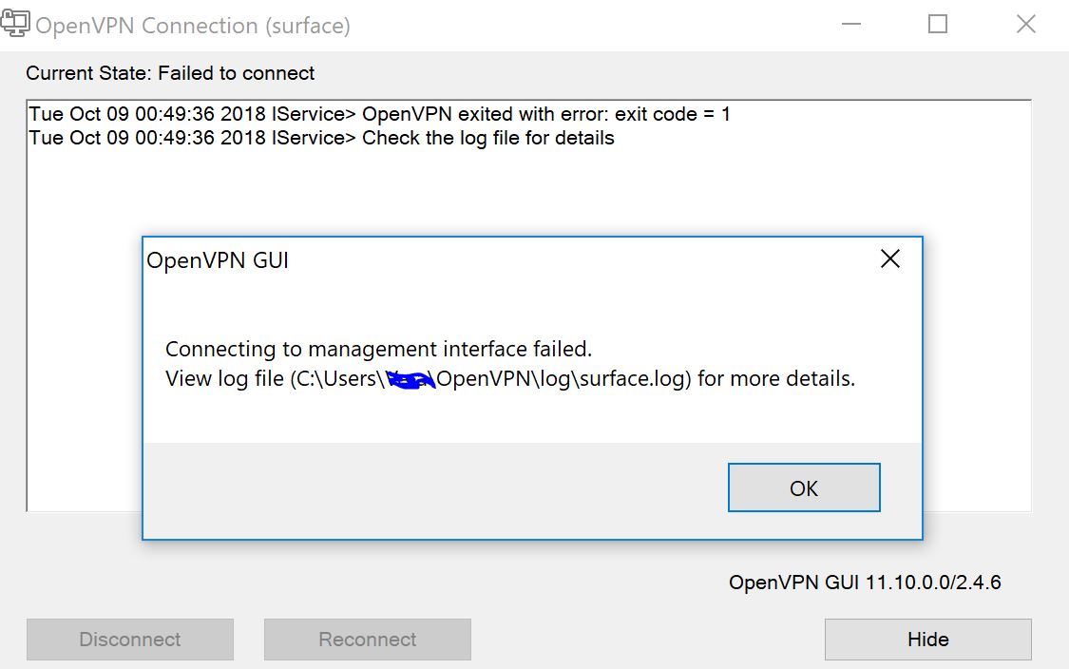This screenshot has height=669, width=1069.
Task: Click the OpenVPN GUI version label
Action: 864,582
